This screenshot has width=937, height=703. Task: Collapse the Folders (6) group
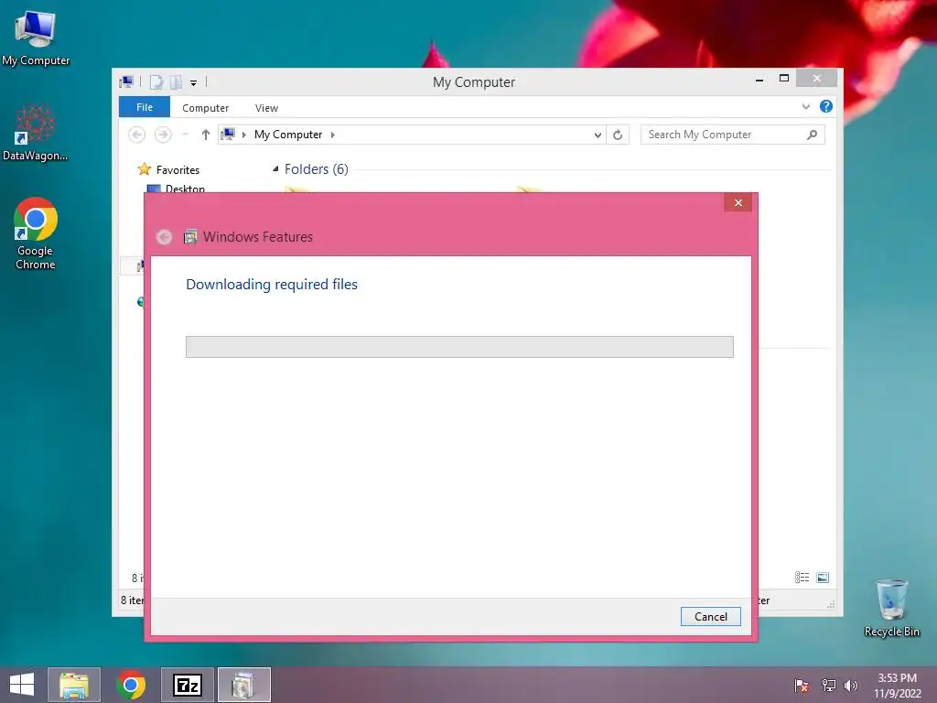(275, 169)
